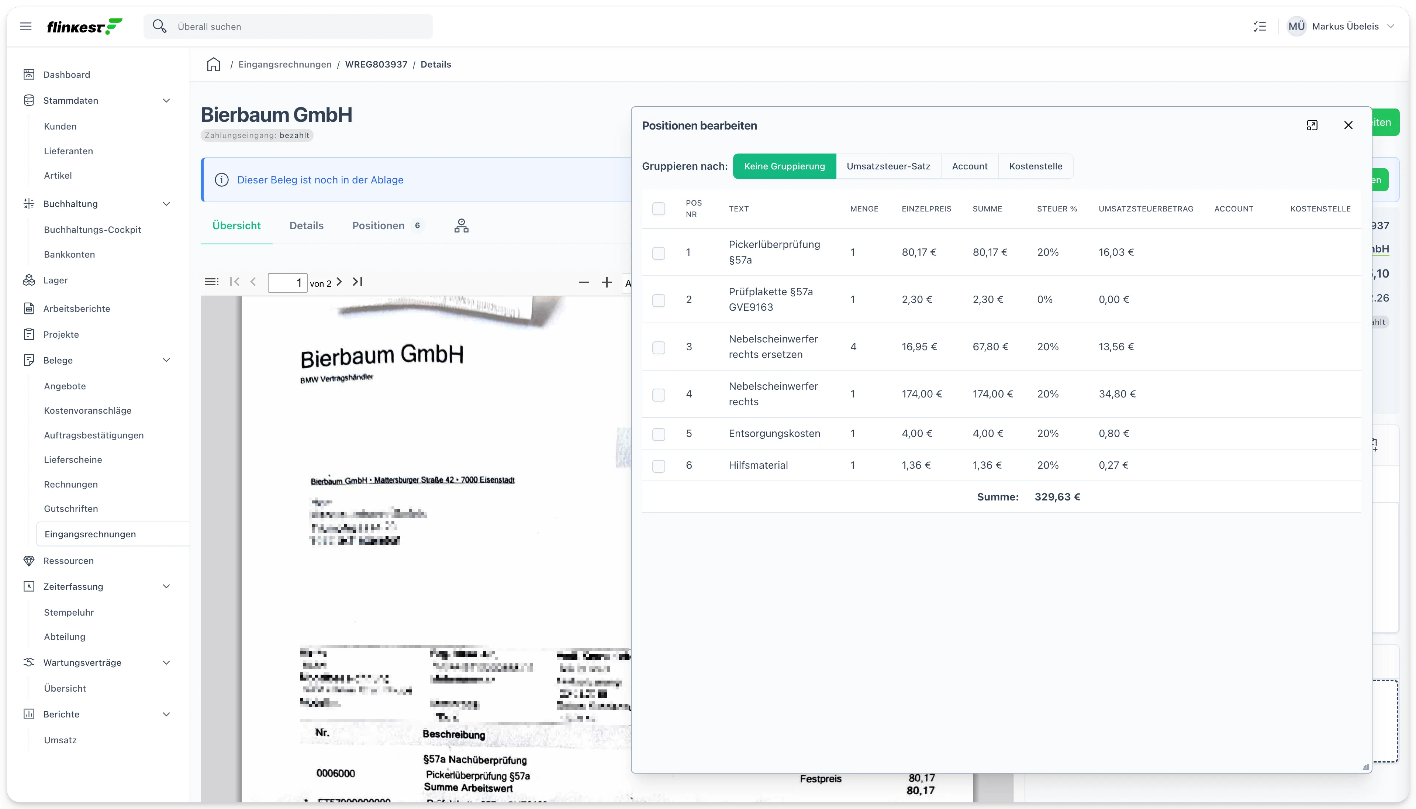Collapse the Berichte section chevron
This screenshot has height=809, width=1416.
point(166,714)
